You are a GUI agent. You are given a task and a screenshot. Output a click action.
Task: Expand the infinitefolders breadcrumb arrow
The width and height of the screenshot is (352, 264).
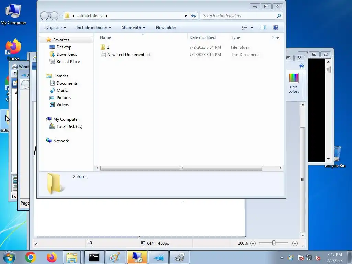point(107,16)
